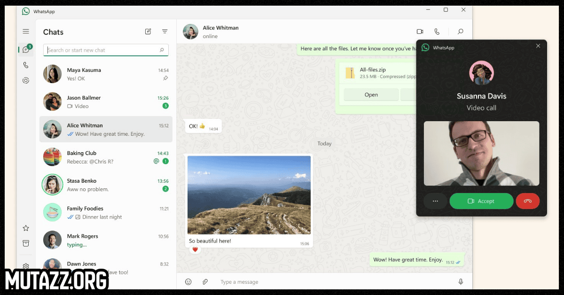Attach a file using paperclip icon
The image size is (564, 295).
(205, 282)
